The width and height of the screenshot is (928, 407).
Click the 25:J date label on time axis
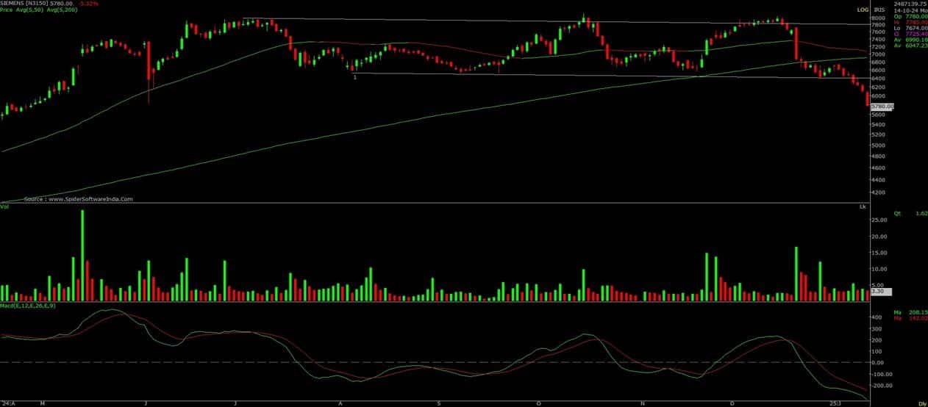834,403
